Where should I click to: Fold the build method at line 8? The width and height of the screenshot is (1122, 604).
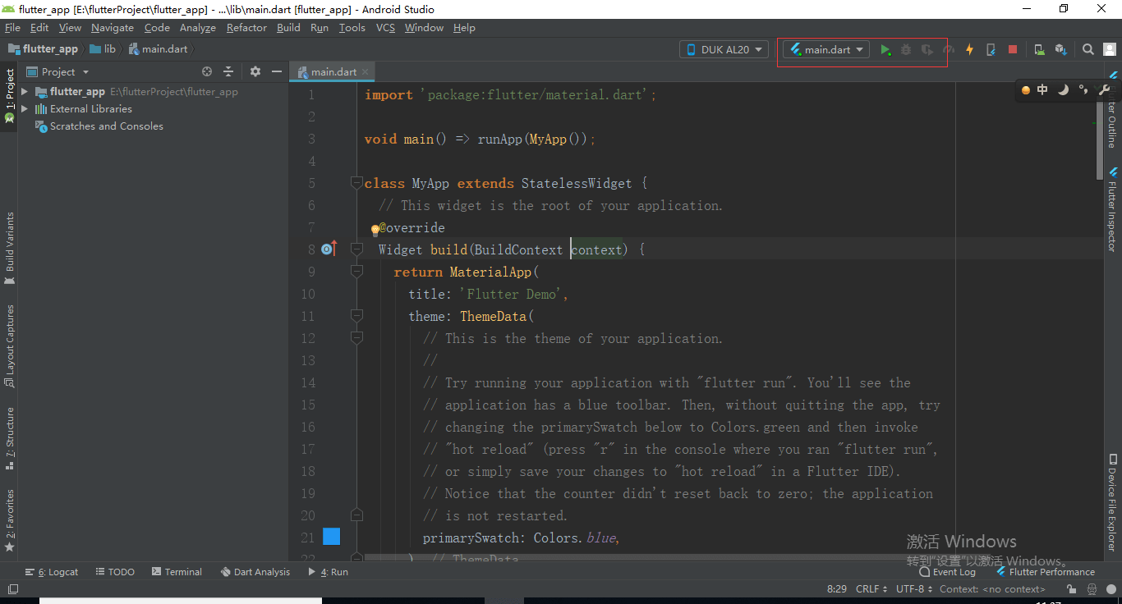pos(356,249)
